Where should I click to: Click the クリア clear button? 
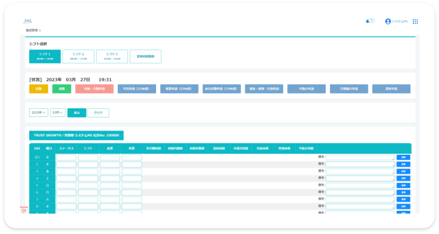(98, 113)
